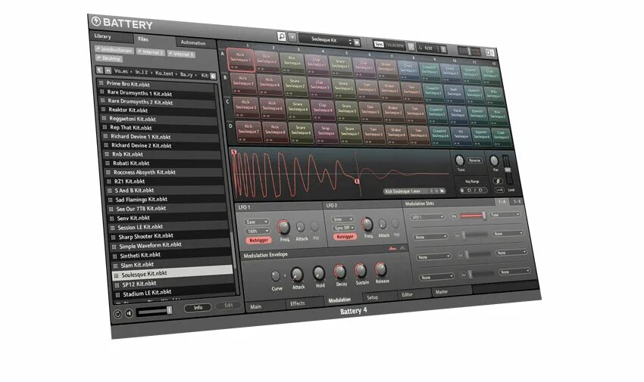Select the Kick Soulesque 1 cell

(240, 60)
